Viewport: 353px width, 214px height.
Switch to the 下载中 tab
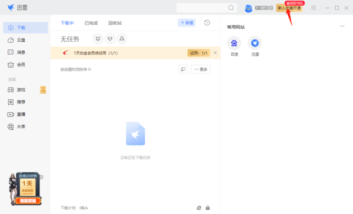click(x=67, y=23)
